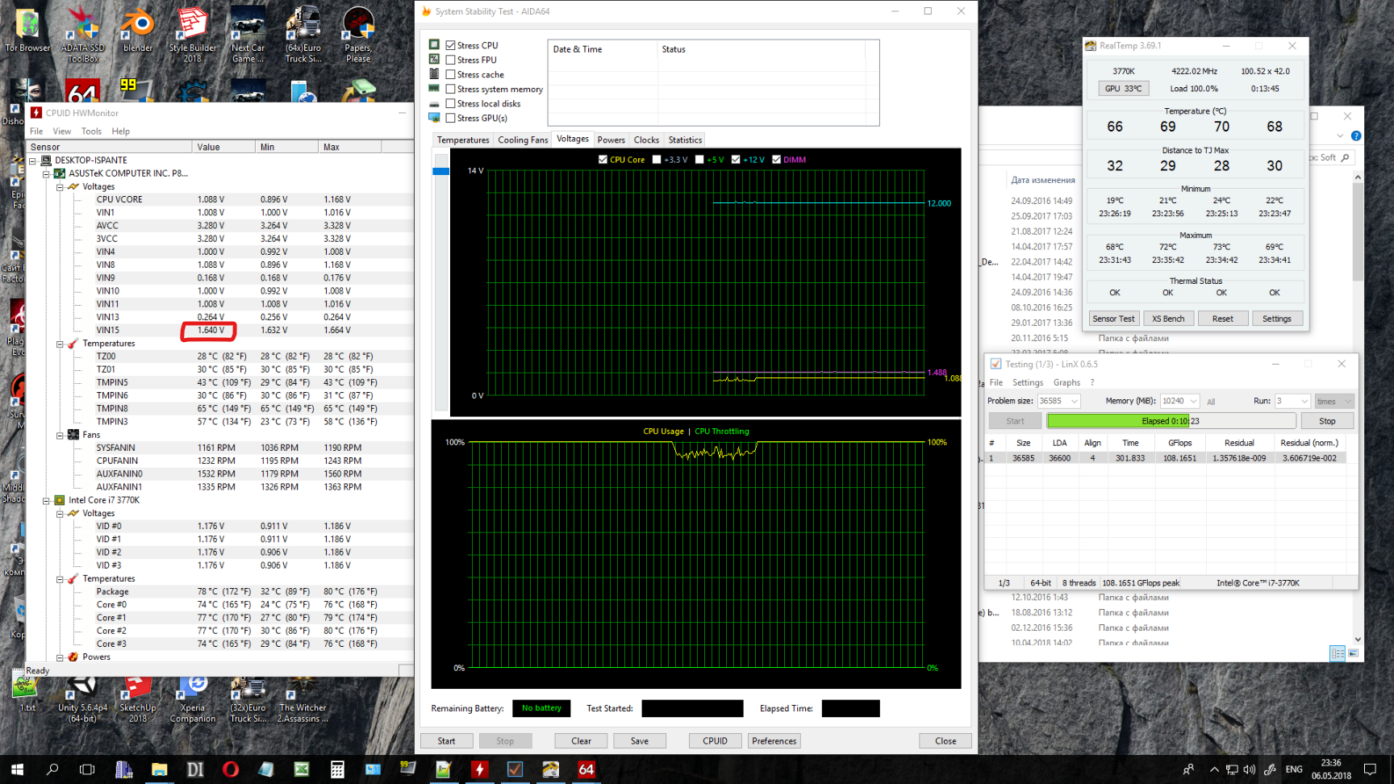This screenshot has width=1394, height=784.
Task: Uncheck the CPU Core voltage graph checkbox
Action: pyautogui.click(x=603, y=160)
